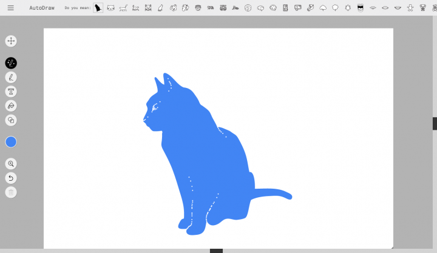Image resolution: width=437 pixels, height=253 pixels.
Task: Select the Shape tool
Action: [11, 120]
